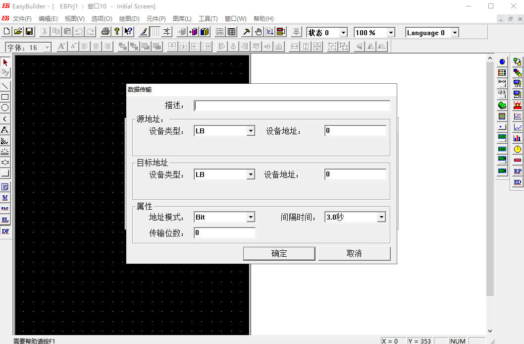Open the 文件(F) menu

tap(22, 19)
